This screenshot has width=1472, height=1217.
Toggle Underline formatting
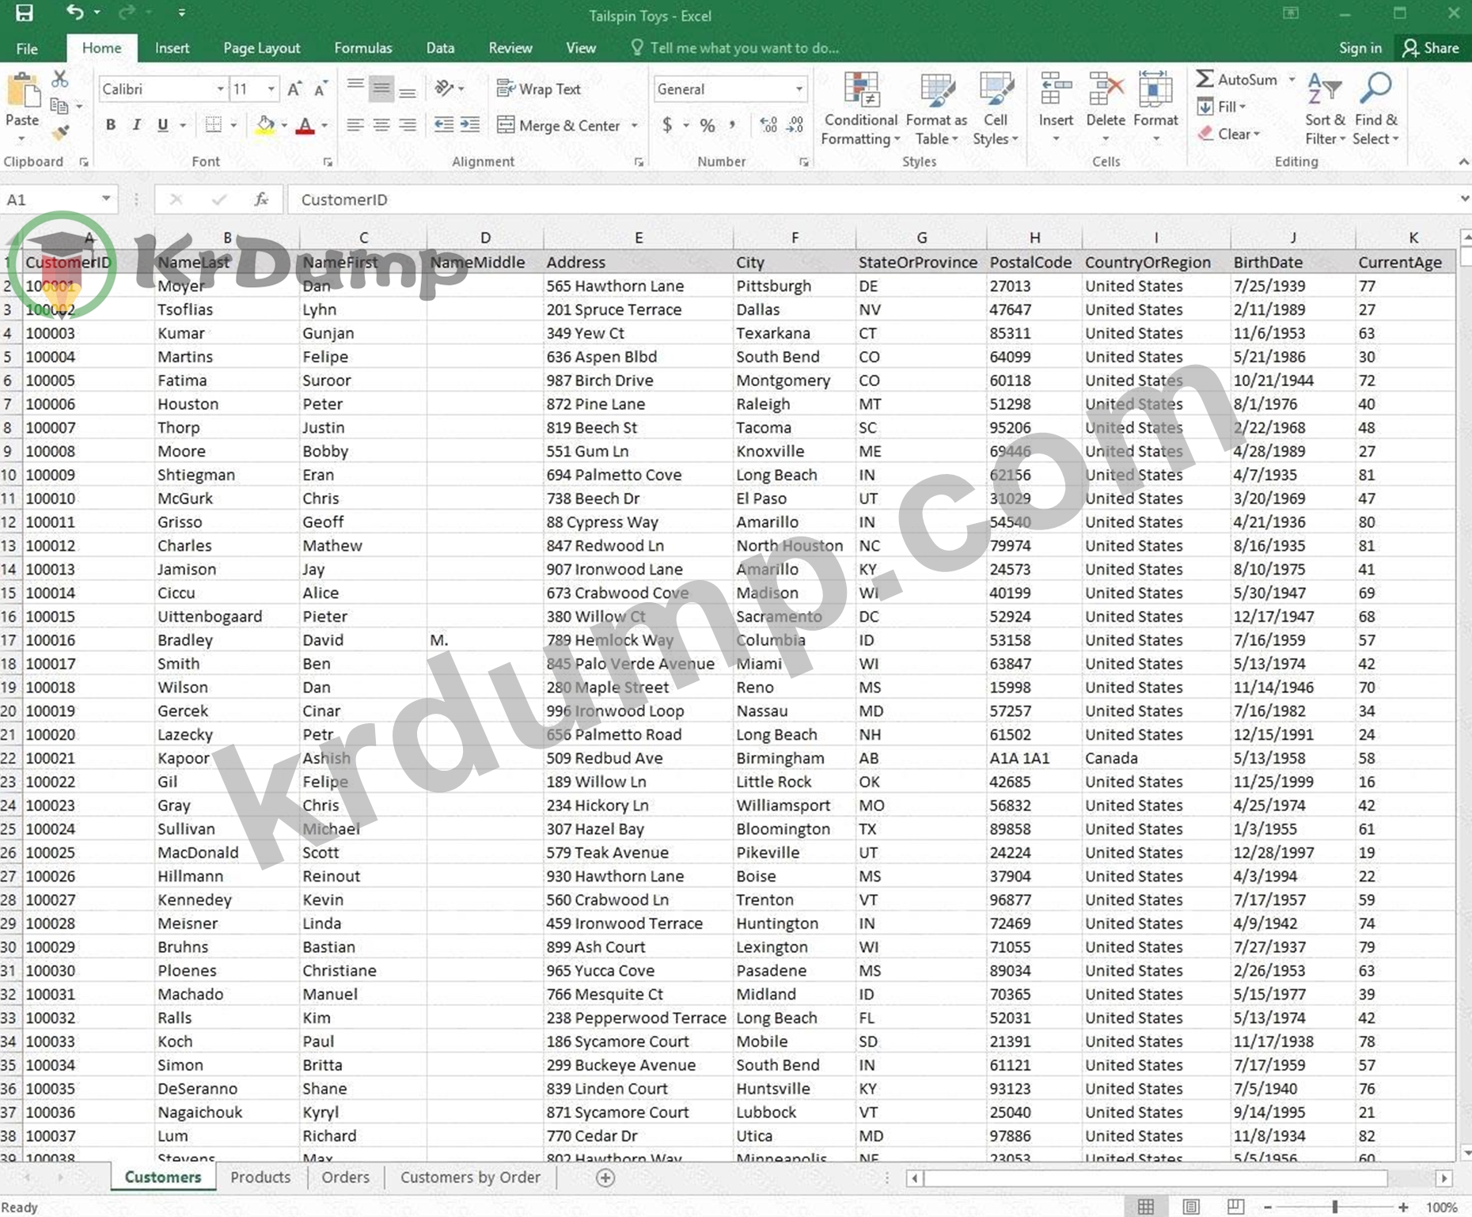coord(162,125)
